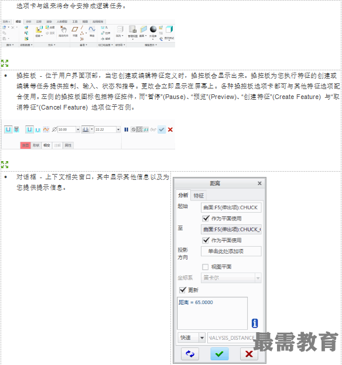Expand the 获取数据 ribbon group
Screen dimensions: 342x365
26,45
